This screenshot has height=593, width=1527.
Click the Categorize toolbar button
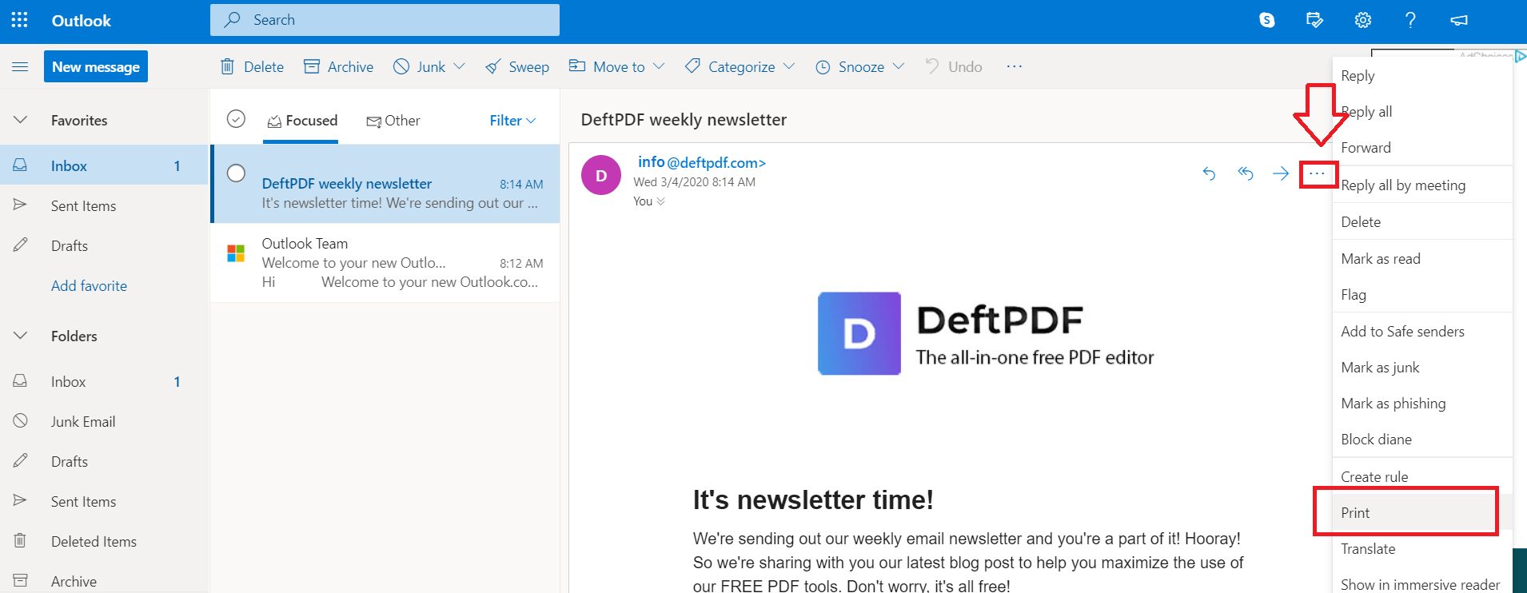coord(729,67)
